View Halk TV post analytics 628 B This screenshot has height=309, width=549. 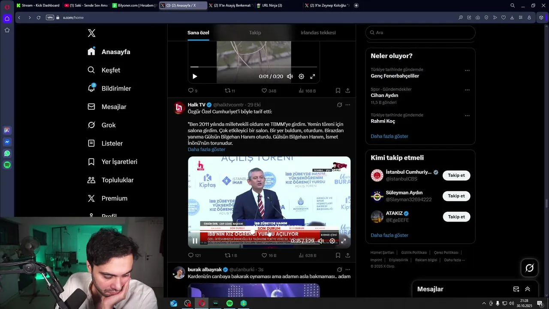click(x=307, y=255)
